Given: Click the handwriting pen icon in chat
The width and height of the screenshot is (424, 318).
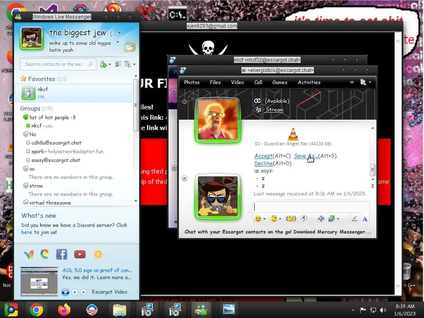Looking at the screenshot, I should [354, 219].
